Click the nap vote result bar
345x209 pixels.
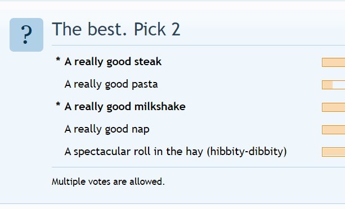click(x=333, y=130)
